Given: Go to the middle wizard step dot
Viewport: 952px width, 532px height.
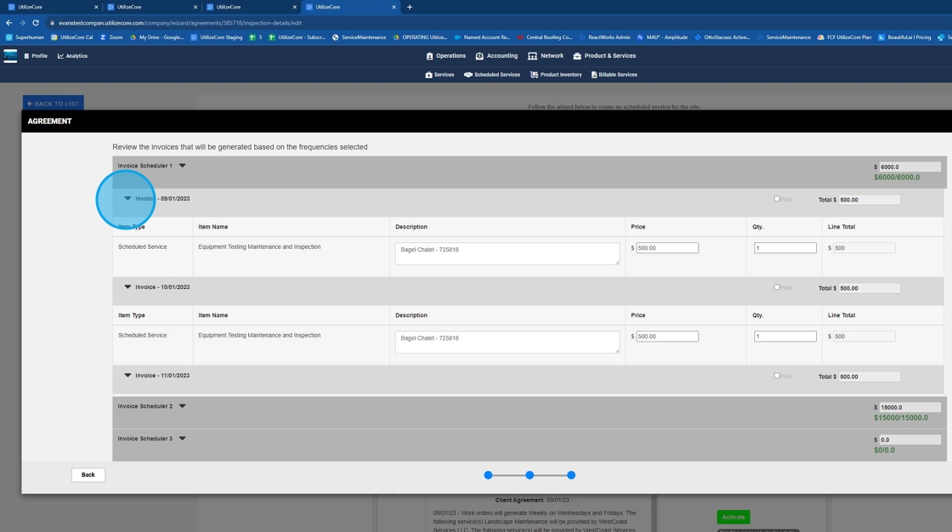Looking at the screenshot, I should [530, 475].
